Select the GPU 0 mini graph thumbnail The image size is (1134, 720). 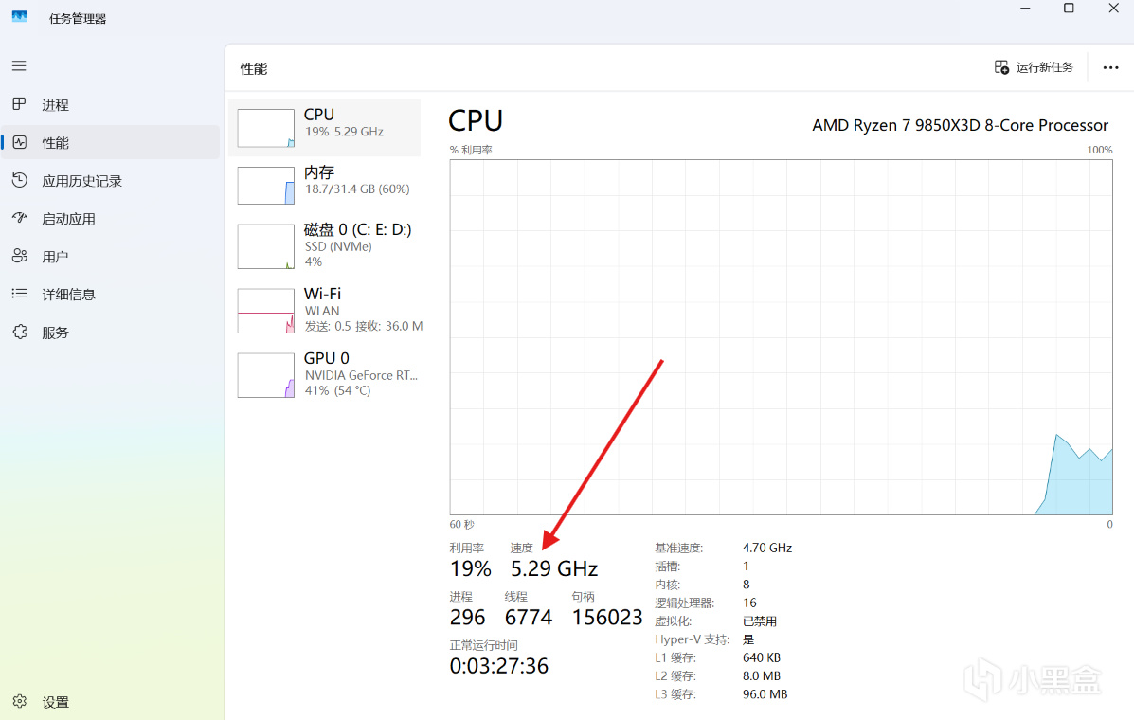coord(265,375)
